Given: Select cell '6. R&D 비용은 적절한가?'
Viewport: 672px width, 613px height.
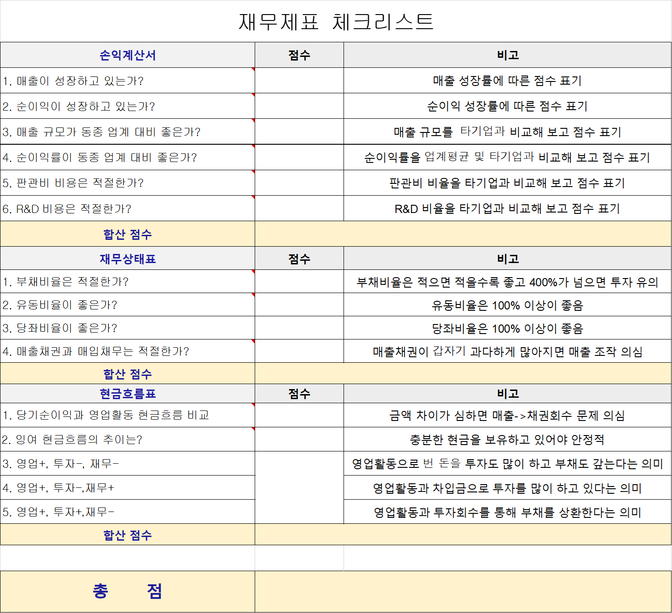Looking at the screenshot, I should click(x=128, y=208).
